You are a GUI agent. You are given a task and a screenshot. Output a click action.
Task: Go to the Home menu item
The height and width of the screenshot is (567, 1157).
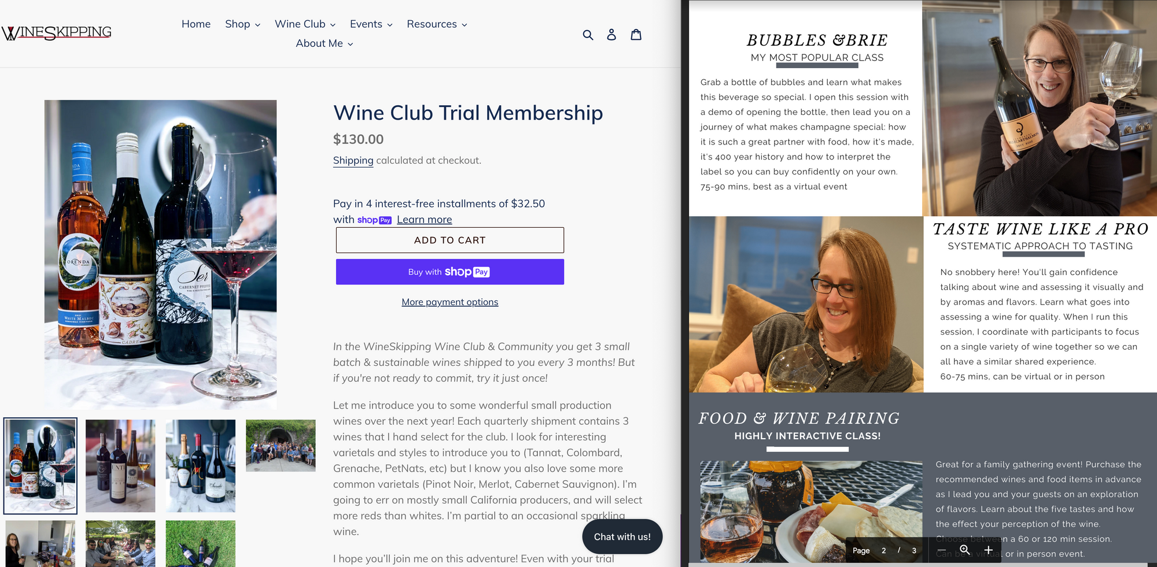[196, 24]
